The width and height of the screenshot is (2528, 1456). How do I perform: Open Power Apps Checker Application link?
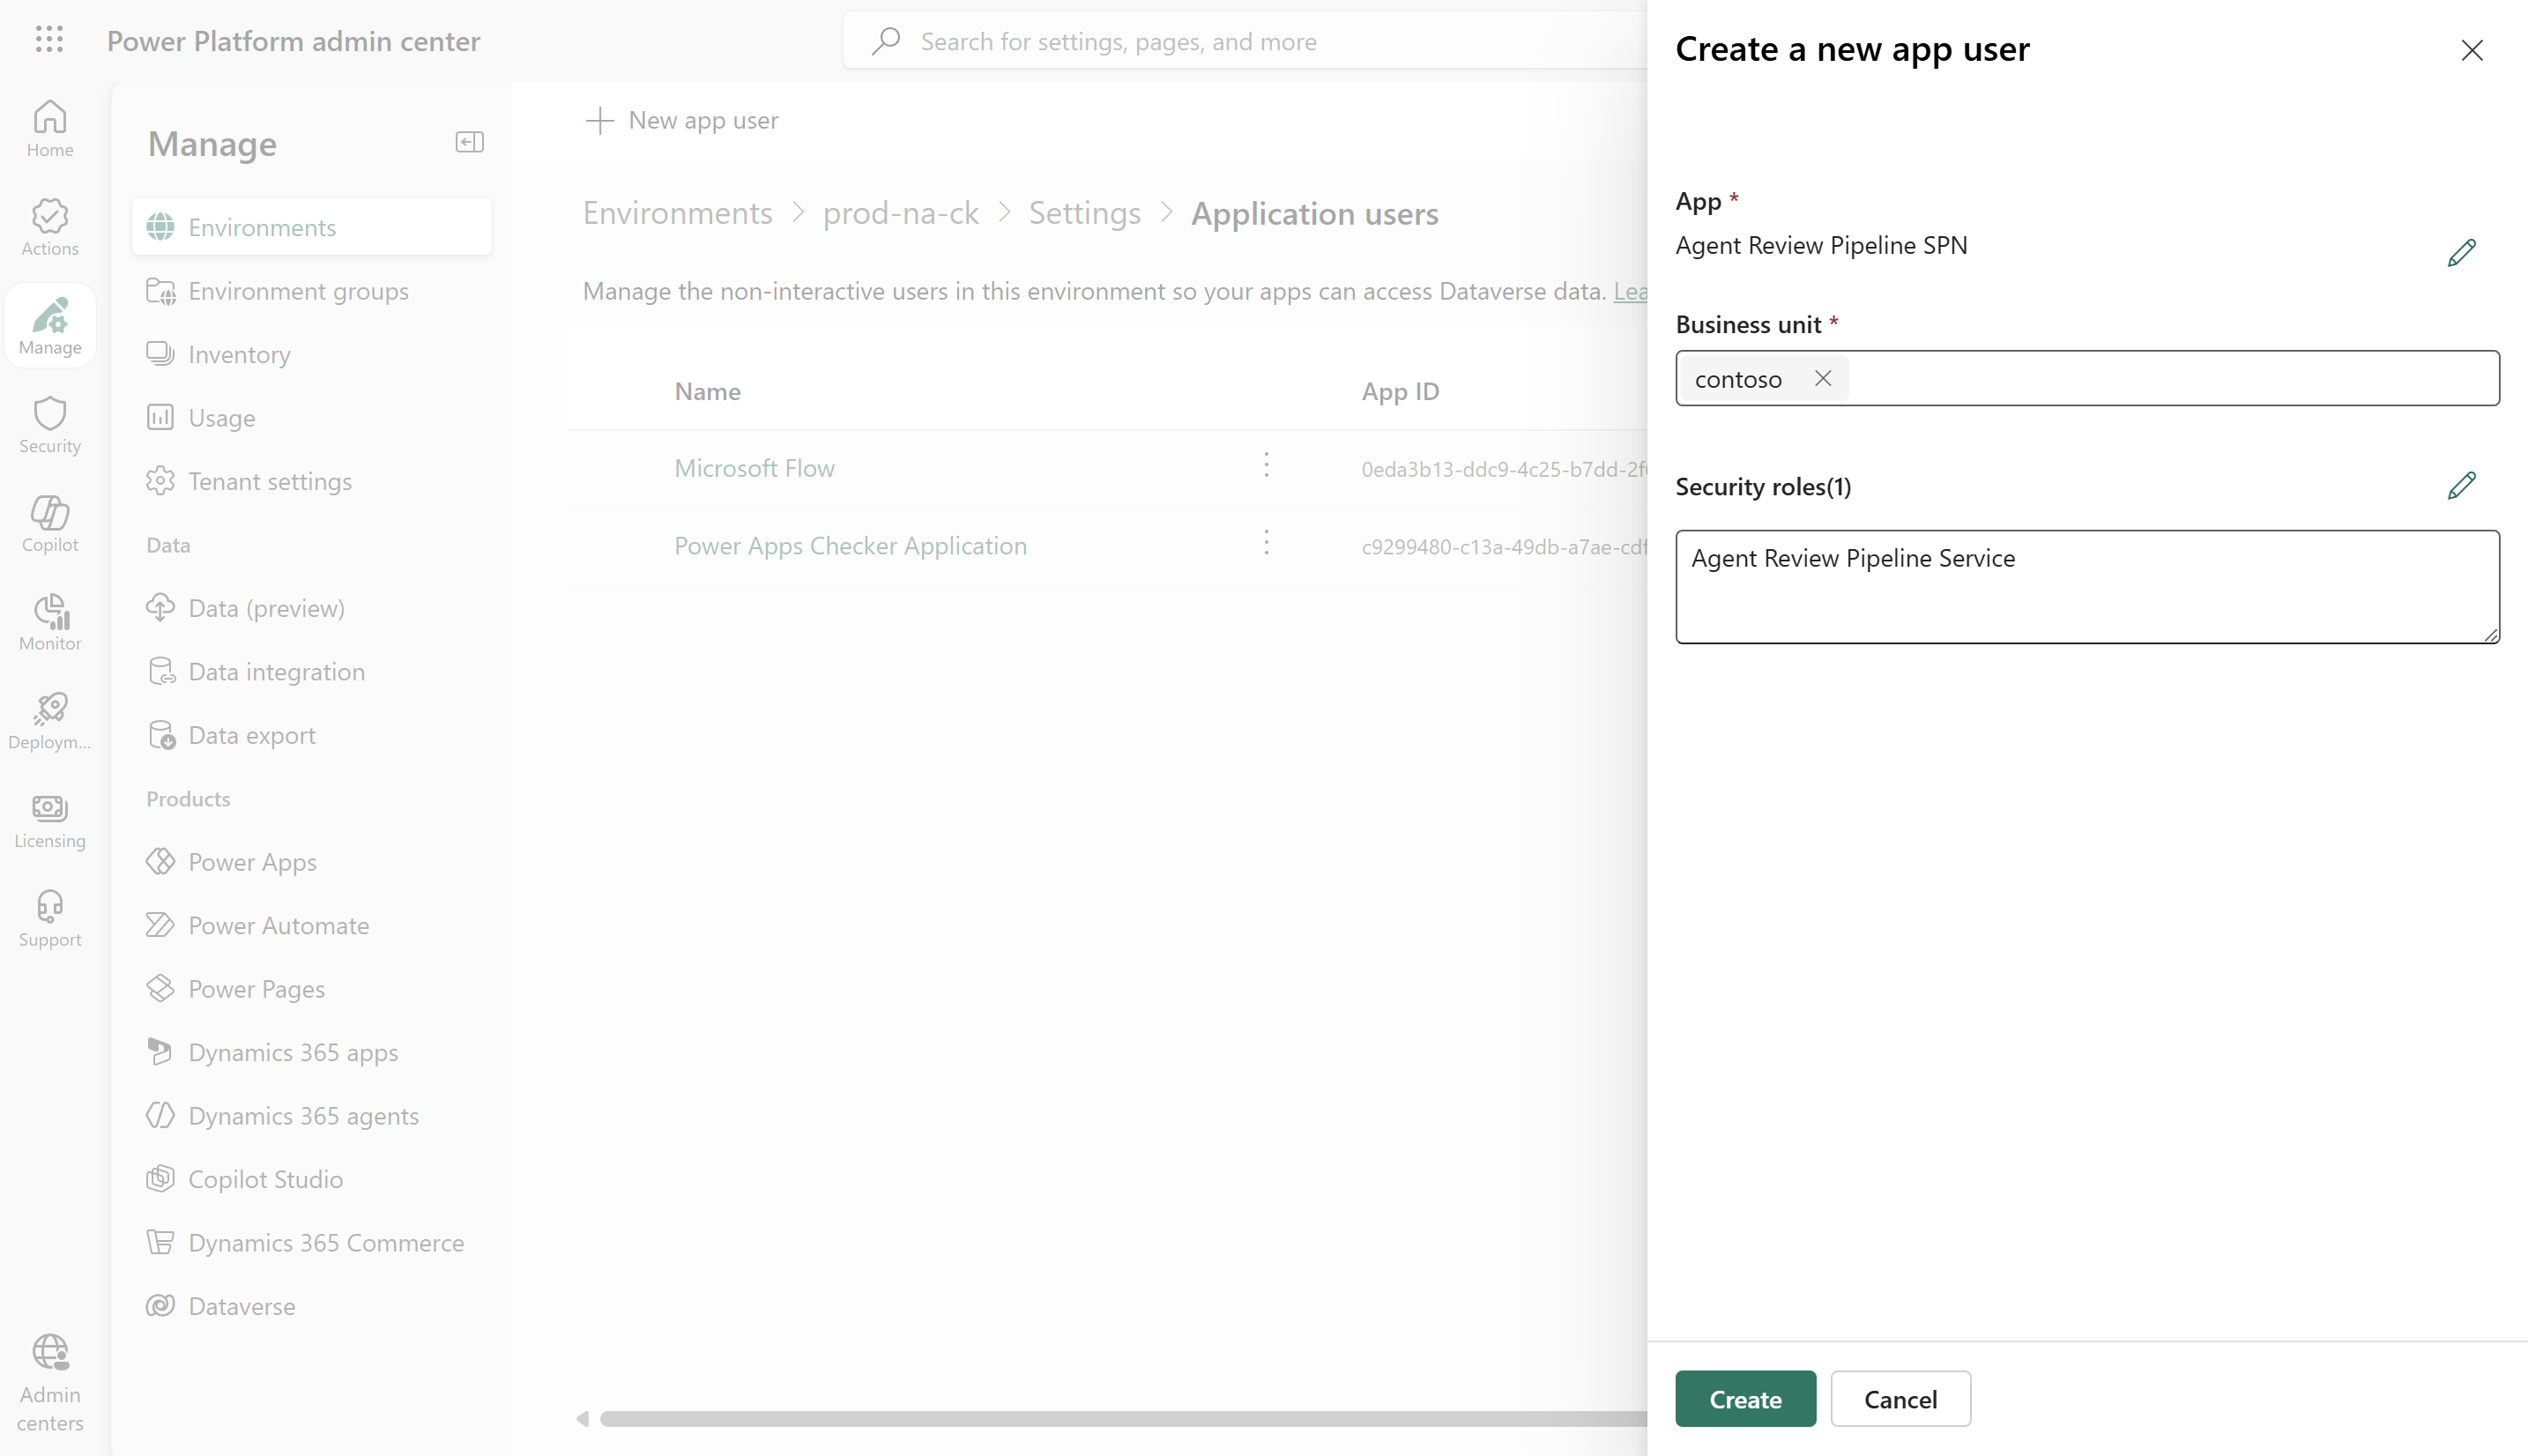(850, 545)
